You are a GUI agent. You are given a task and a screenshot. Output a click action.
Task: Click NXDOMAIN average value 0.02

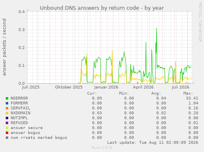point(161,113)
